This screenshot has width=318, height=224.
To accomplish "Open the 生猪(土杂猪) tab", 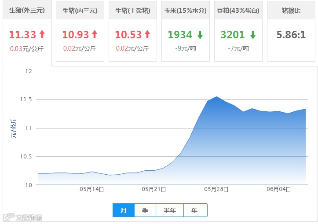I will pyautogui.click(x=133, y=31).
